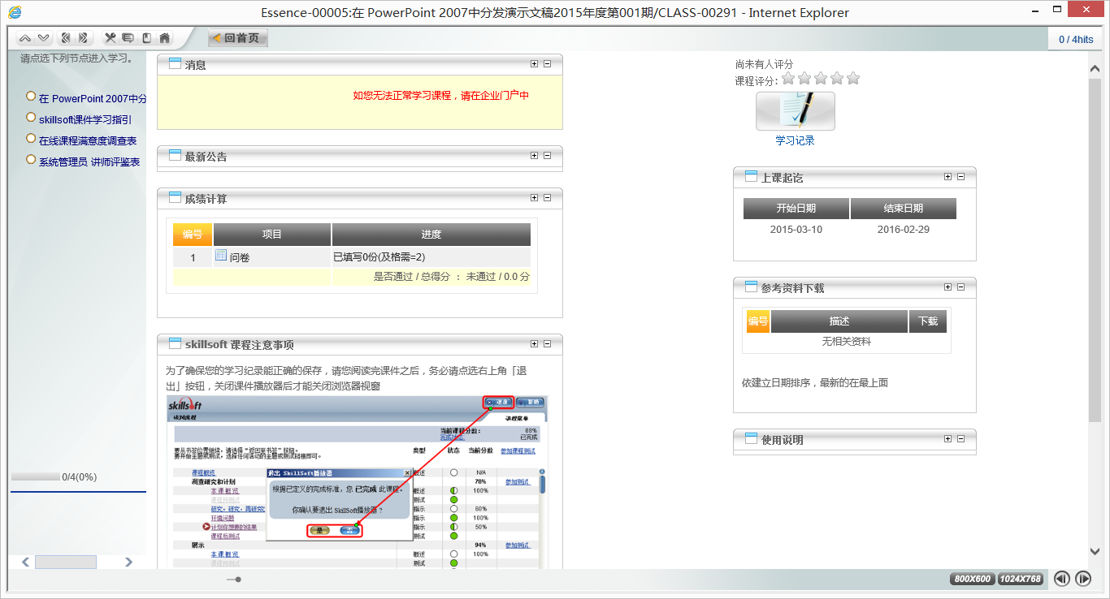Open node 系统管理员 讲师评鉴表

(x=89, y=162)
